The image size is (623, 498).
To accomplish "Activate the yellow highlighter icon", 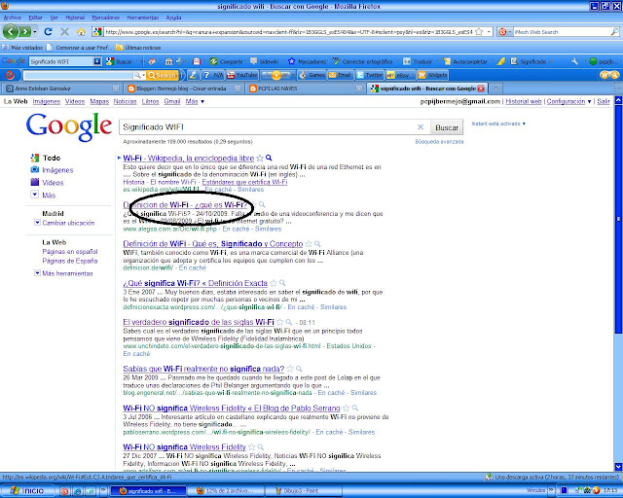I will [501, 61].
